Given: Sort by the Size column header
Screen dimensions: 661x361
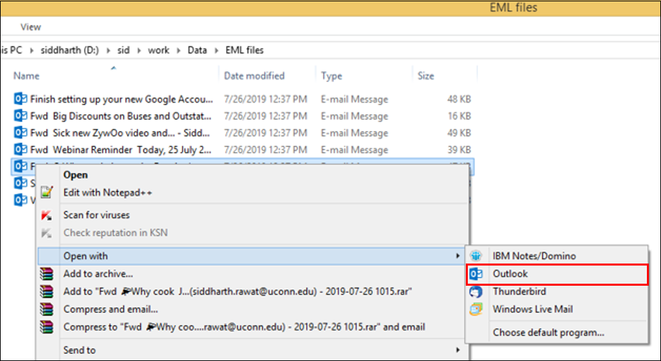Looking at the screenshot, I should 426,76.
